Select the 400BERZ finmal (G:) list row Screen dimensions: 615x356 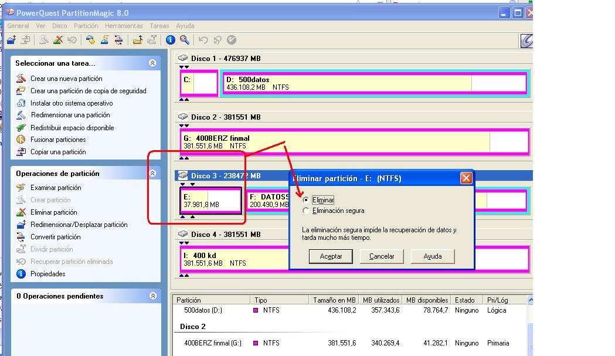tap(350, 343)
